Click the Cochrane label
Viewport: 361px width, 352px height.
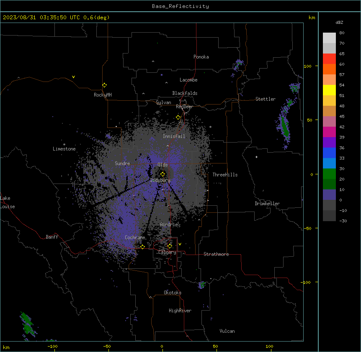click(x=135, y=237)
